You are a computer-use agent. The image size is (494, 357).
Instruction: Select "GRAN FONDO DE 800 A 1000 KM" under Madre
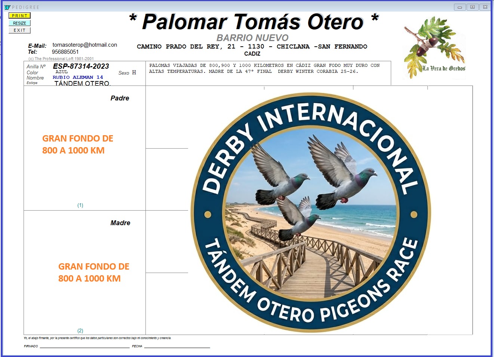[x=94, y=273]
